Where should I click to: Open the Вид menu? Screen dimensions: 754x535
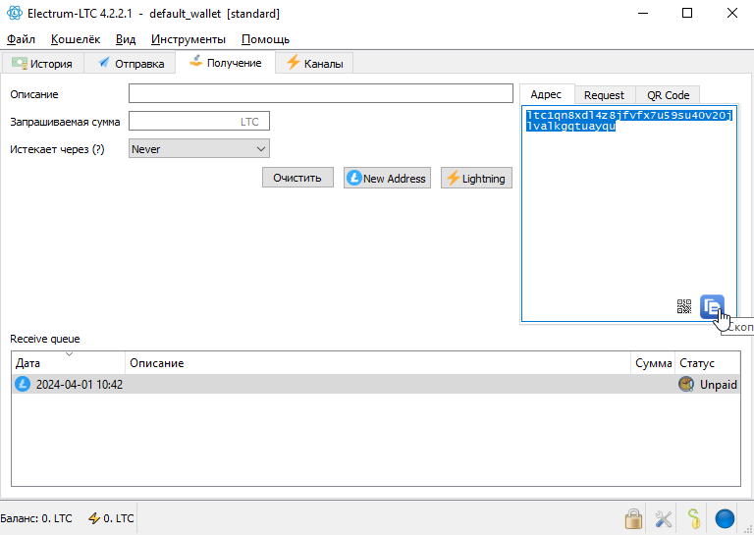point(126,39)
